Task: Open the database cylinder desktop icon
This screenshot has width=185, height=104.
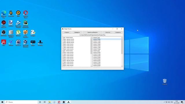Action: pos(11,34)
